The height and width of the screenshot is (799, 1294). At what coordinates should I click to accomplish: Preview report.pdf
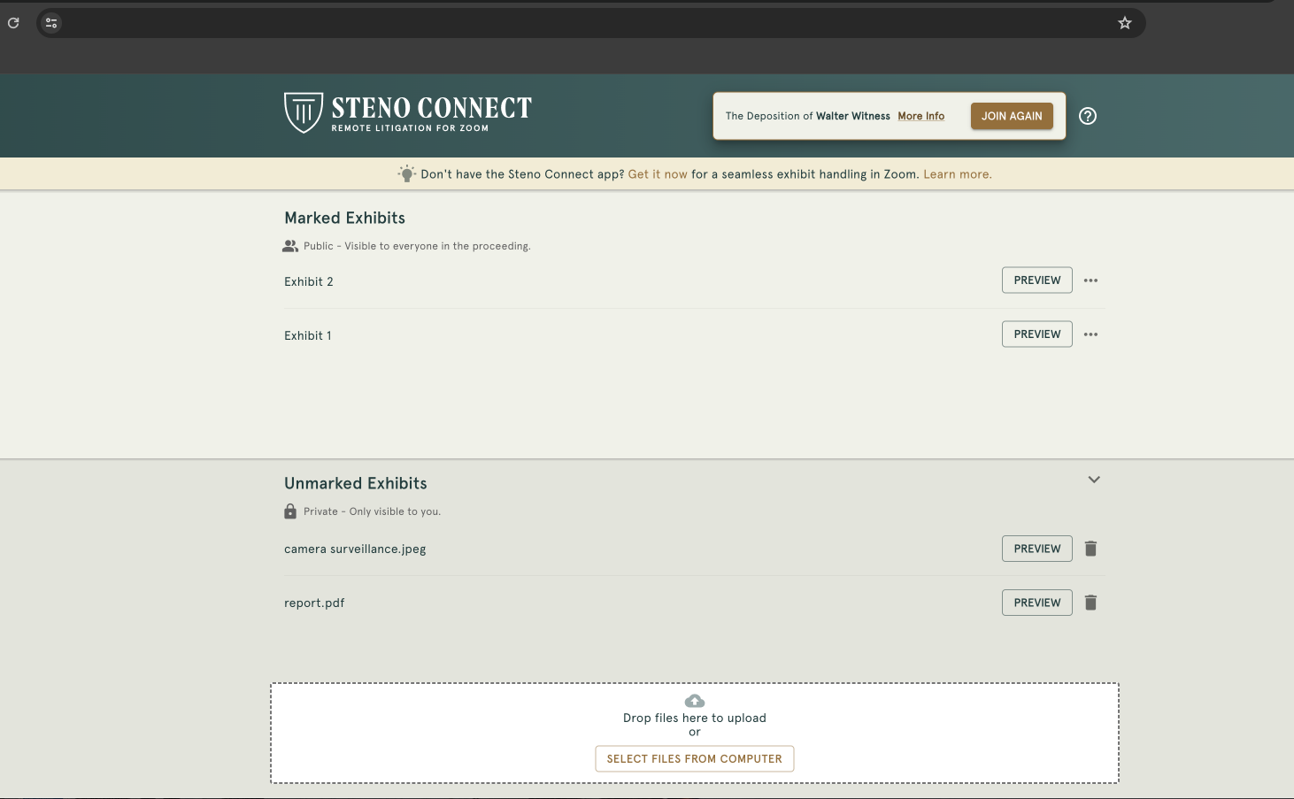click(x=1036, y=603)
